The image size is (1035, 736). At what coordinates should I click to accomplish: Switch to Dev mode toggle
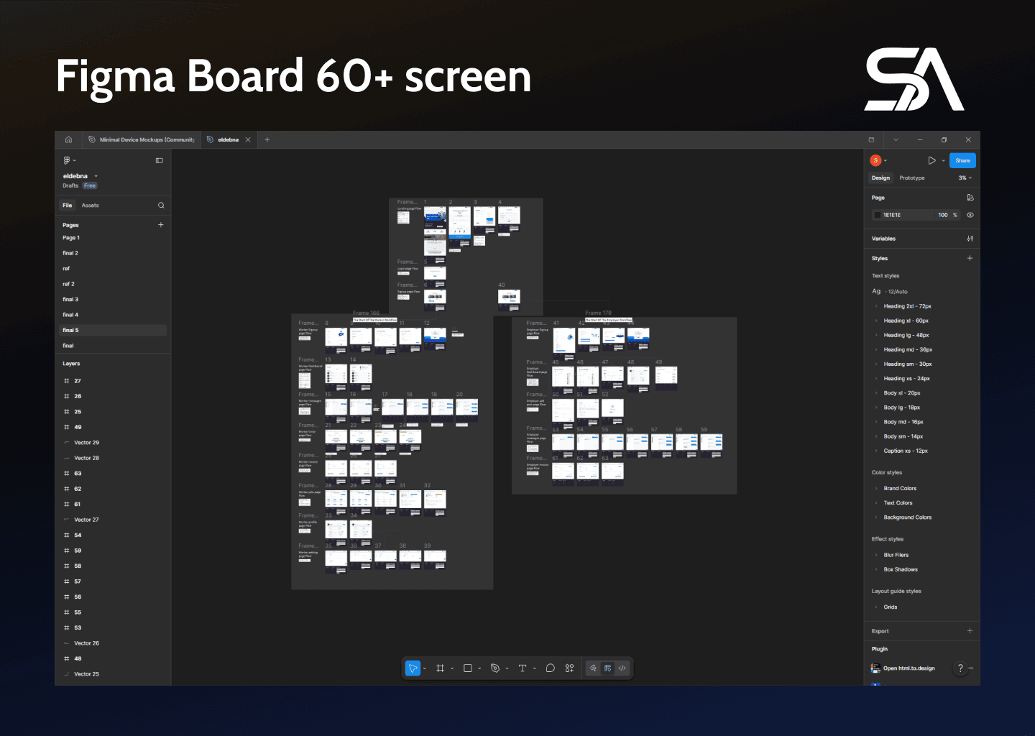[x=622, y=668]
